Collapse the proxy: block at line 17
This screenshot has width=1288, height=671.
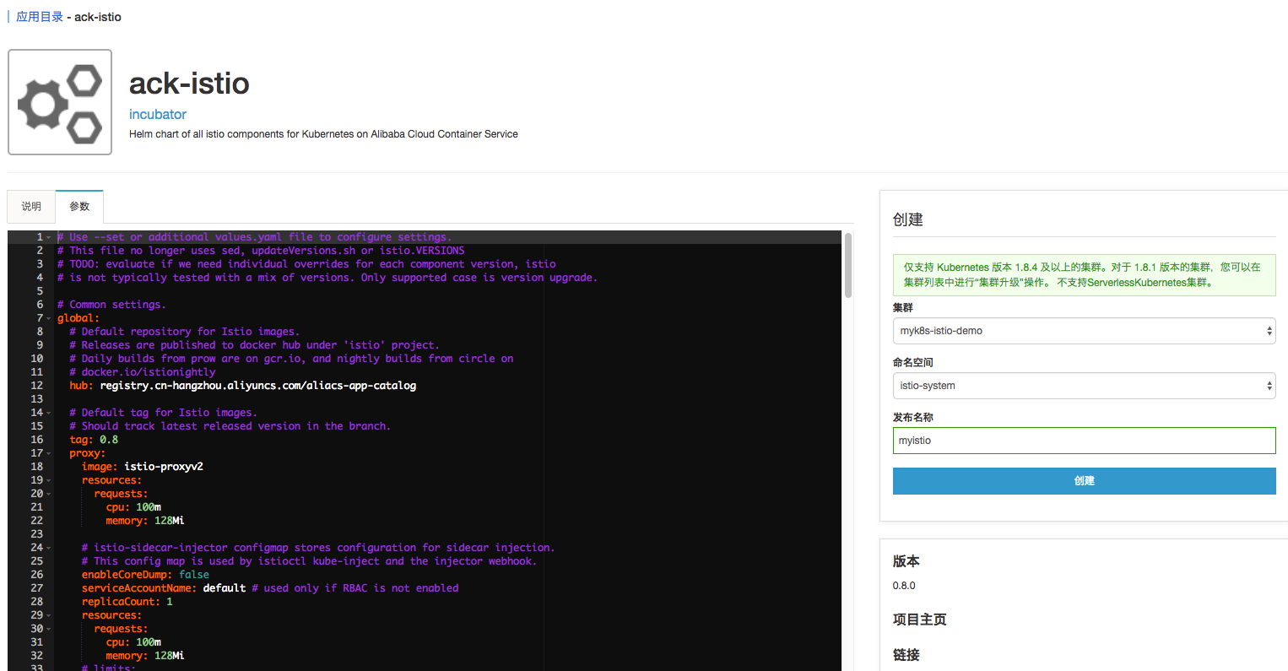click(x=49, y=453)
